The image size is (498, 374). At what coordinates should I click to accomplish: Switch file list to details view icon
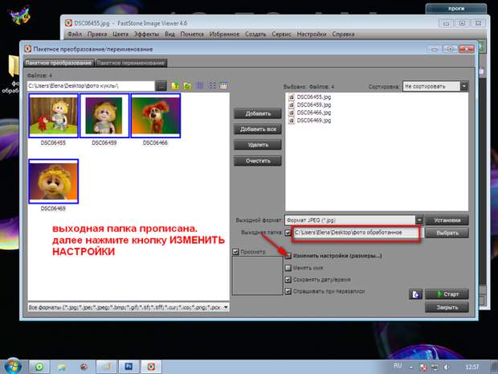point(200,86)
